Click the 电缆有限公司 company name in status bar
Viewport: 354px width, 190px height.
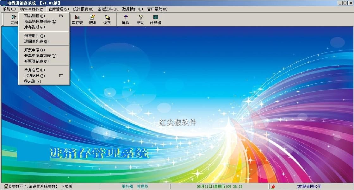point(309,187)
